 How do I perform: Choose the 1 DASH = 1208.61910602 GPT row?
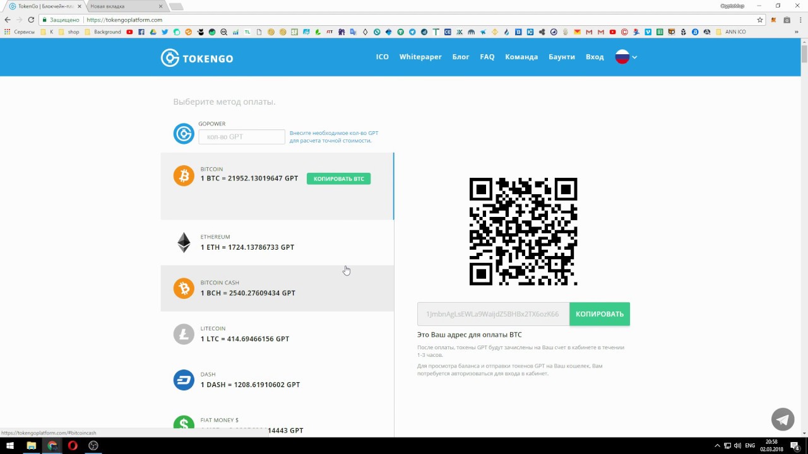tap(277, 380)
